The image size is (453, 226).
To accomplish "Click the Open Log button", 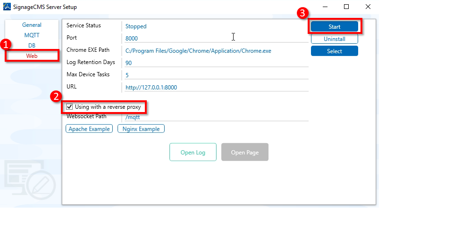I will coord(193,153).
